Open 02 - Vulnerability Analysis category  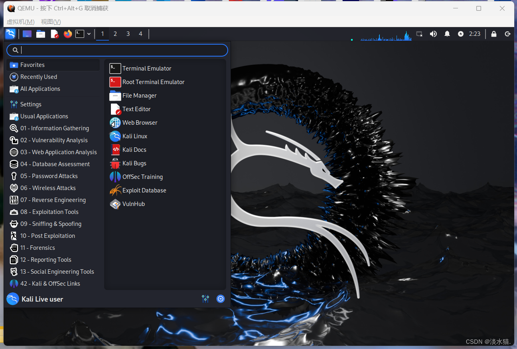(x=53, y=140)
